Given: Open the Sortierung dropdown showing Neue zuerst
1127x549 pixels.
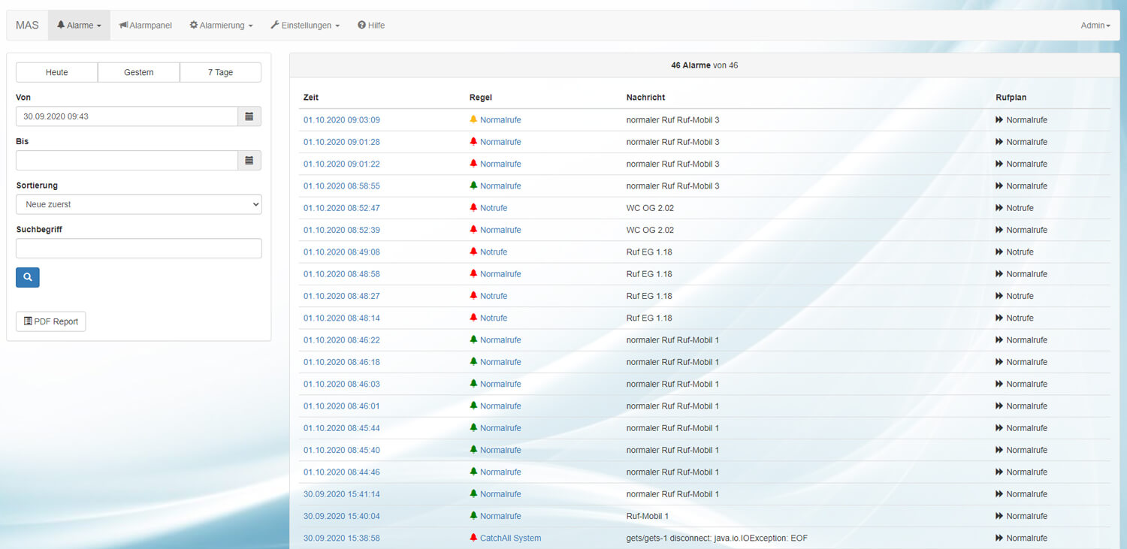Looking at the screenshot, I should [139, 204].
